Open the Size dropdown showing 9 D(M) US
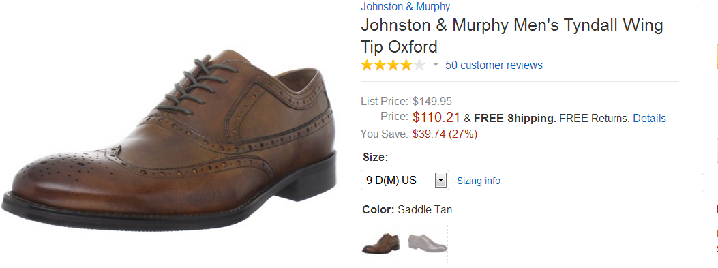 405,180
